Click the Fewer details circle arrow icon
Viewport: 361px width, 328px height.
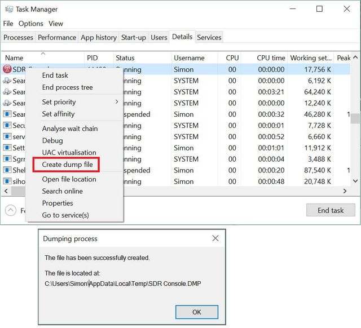(11, 210)
